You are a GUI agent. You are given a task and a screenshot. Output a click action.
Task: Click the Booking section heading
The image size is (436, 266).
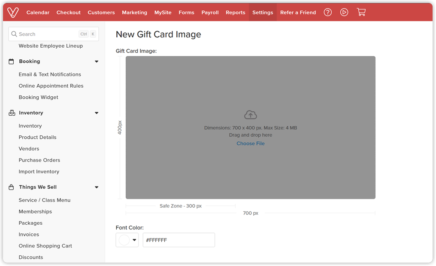[x=30, y=61]
